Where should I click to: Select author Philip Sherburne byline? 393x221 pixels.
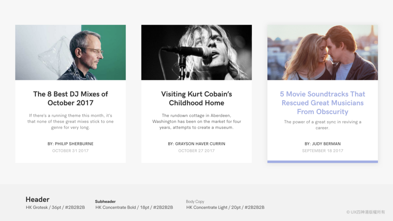click(x=70, y=144)
